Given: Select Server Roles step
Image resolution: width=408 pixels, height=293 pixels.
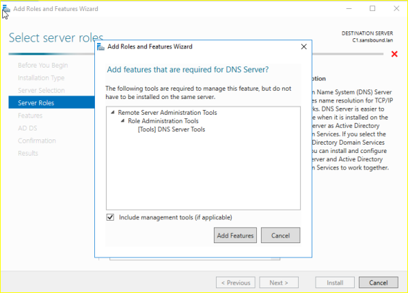Looking at the screenshot, I should coord(51,102).
